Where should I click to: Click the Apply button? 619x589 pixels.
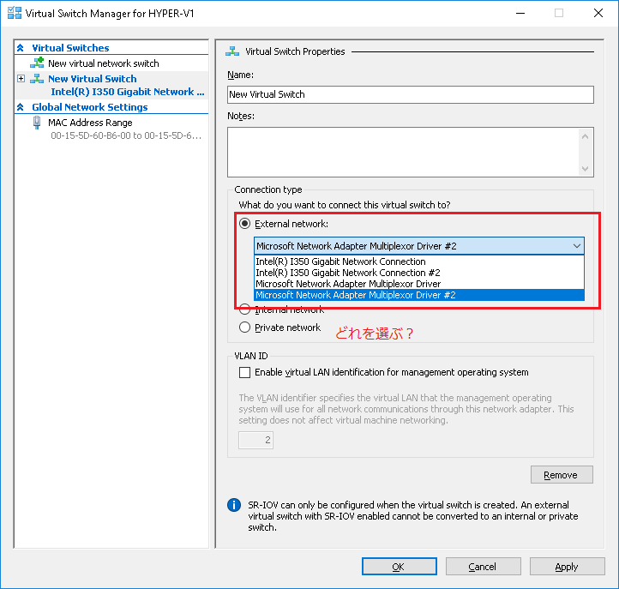click(567, 567)
